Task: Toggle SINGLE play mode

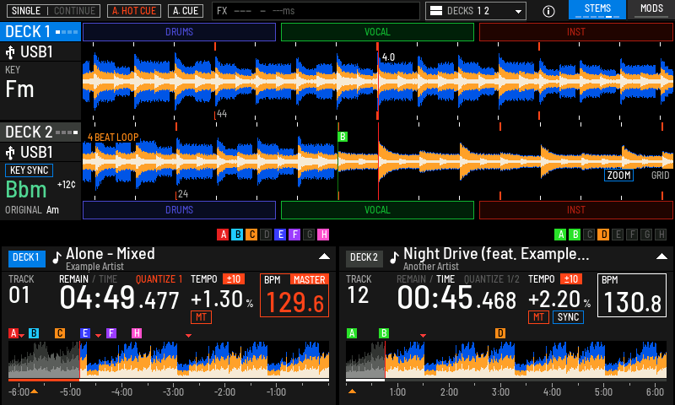Action: tap(26, 11)
